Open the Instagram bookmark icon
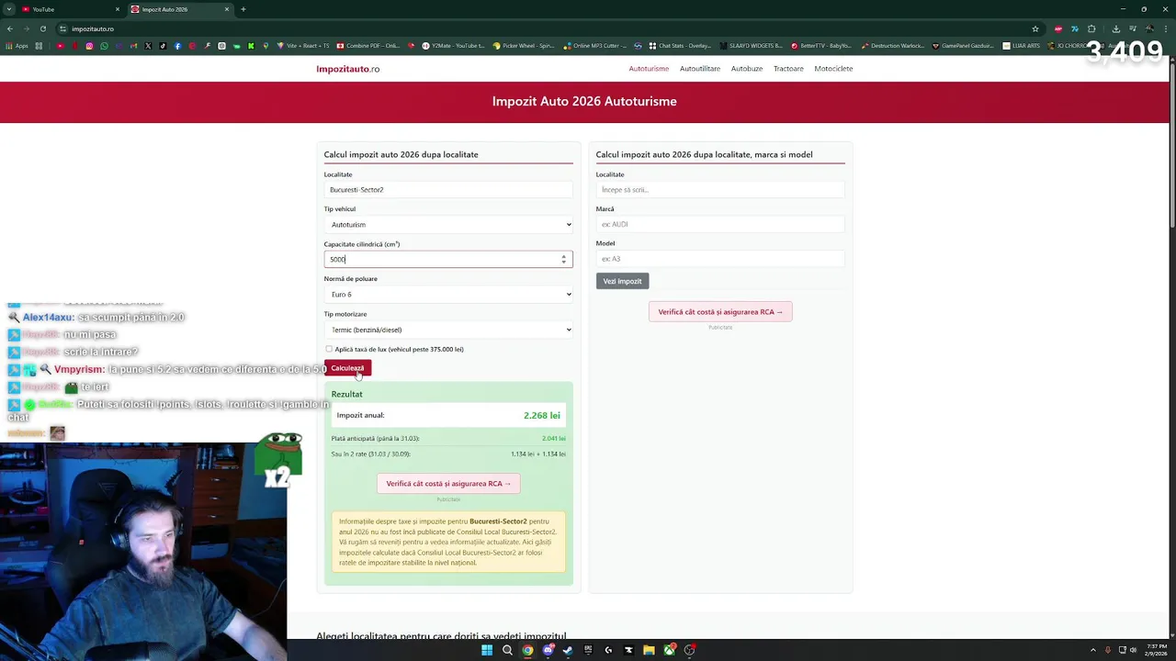 click(89, 46)
